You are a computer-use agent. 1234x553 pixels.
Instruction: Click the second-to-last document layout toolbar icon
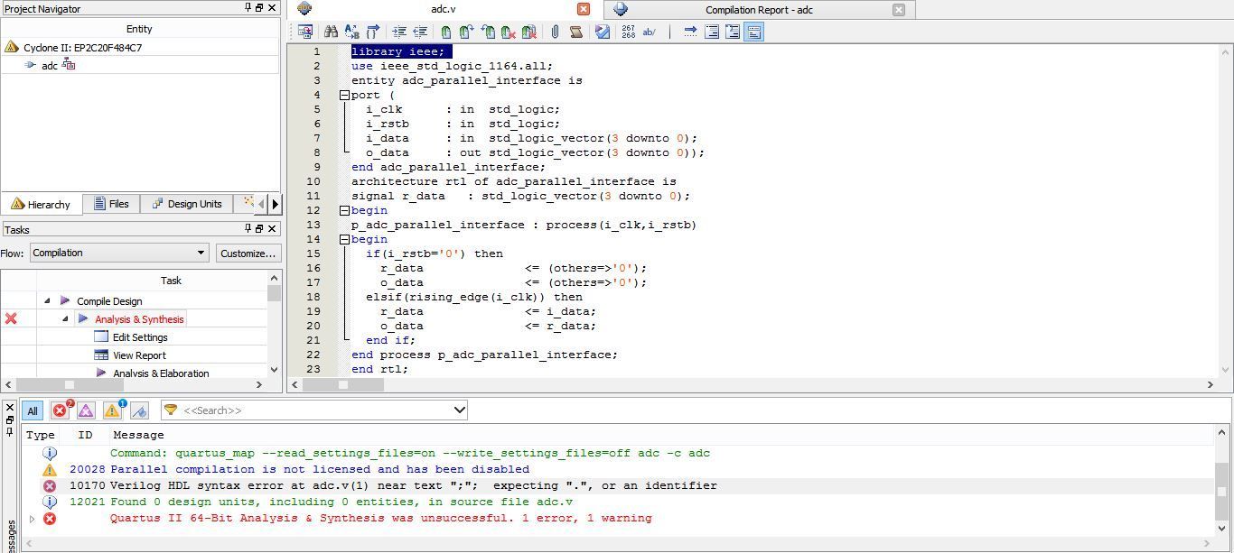733,32
